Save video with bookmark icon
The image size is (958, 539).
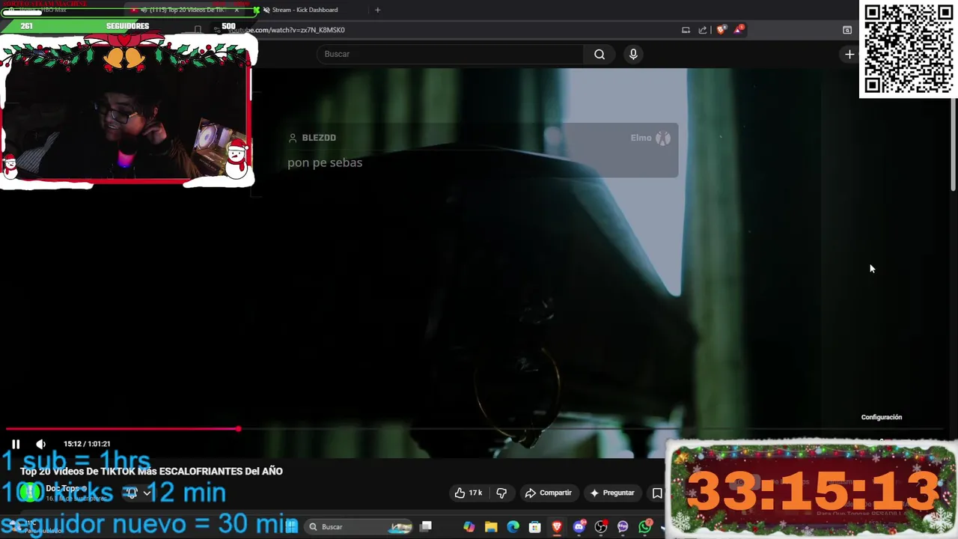click(x=657, y=493)
